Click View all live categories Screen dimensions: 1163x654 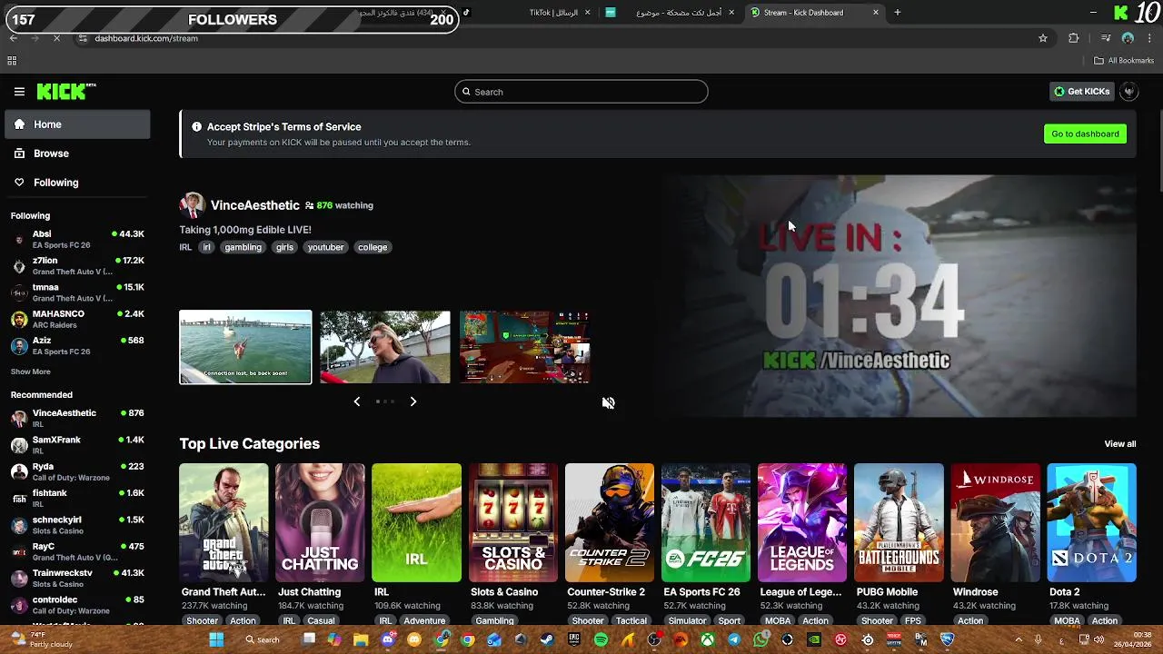point(1119,444)
